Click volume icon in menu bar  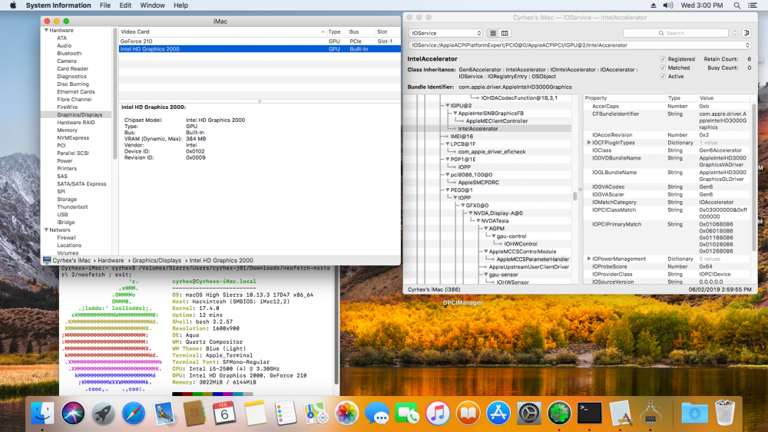click(667, 5)
